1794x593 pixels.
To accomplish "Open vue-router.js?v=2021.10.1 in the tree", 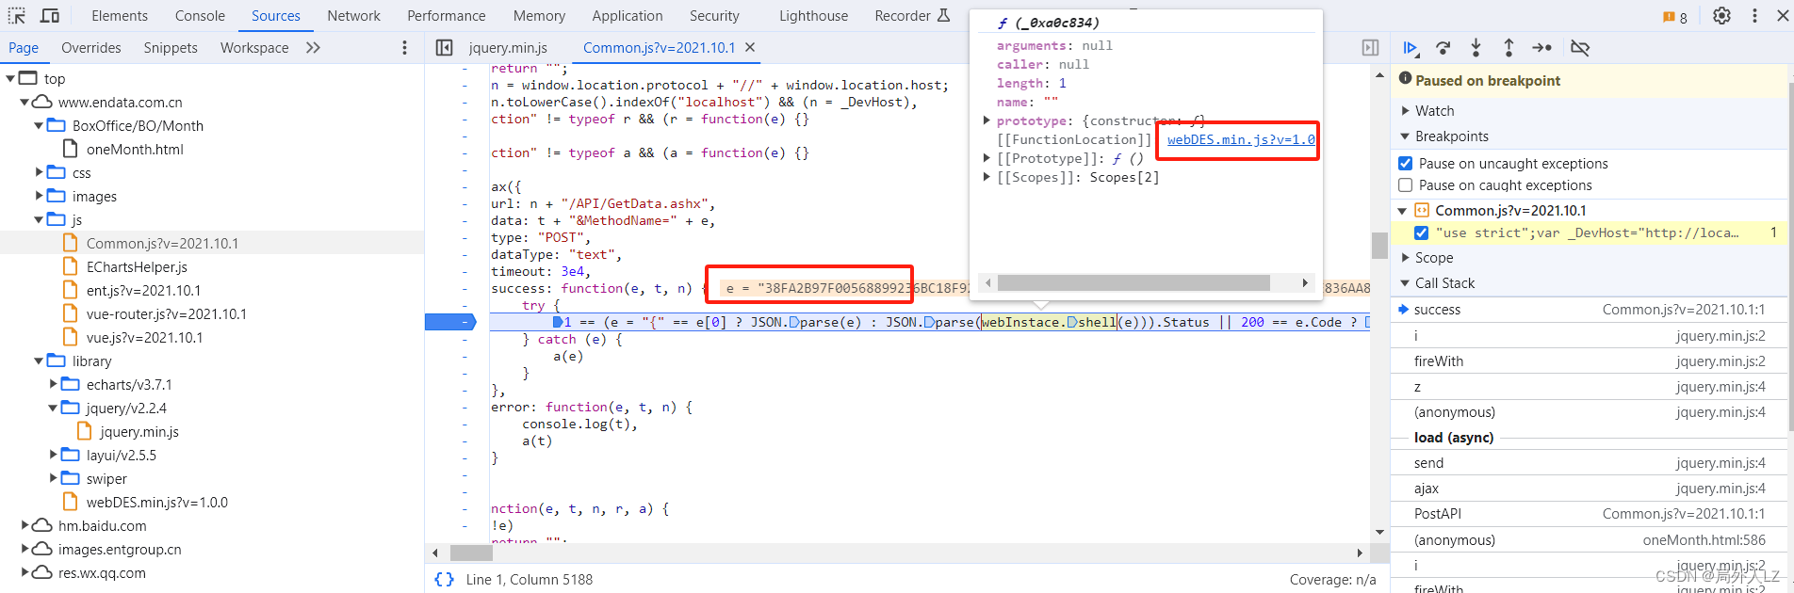I will (x=166, y=313).
